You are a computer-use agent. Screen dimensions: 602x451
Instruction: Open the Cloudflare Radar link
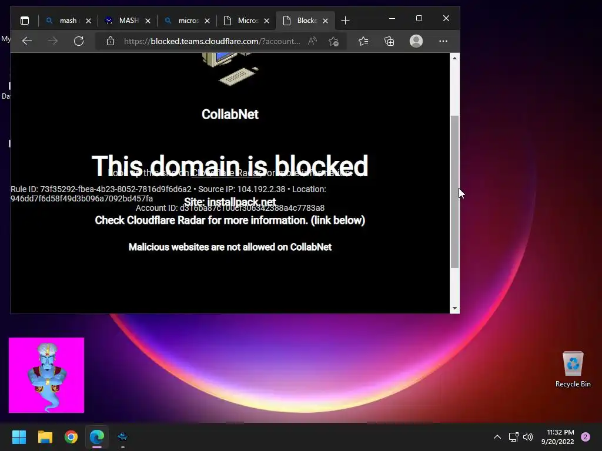point(226,173)
